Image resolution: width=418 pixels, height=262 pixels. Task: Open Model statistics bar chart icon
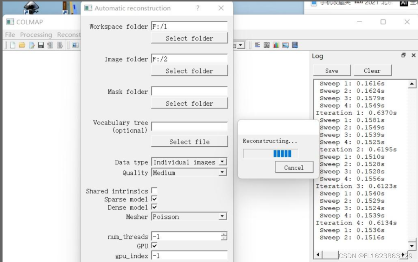tap(276, 45)
